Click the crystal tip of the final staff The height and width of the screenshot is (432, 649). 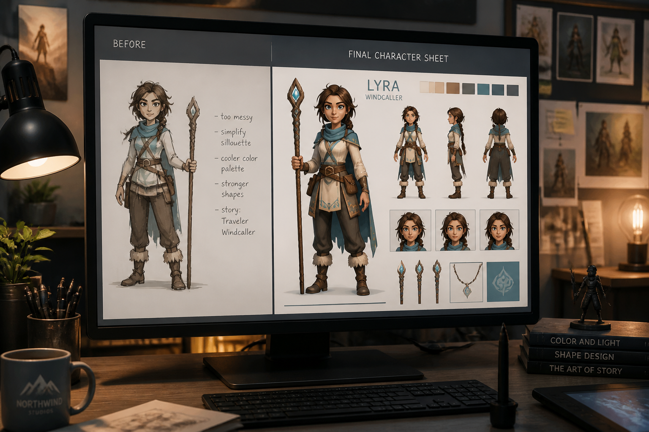pyautogui.click(x=295, y=94)
